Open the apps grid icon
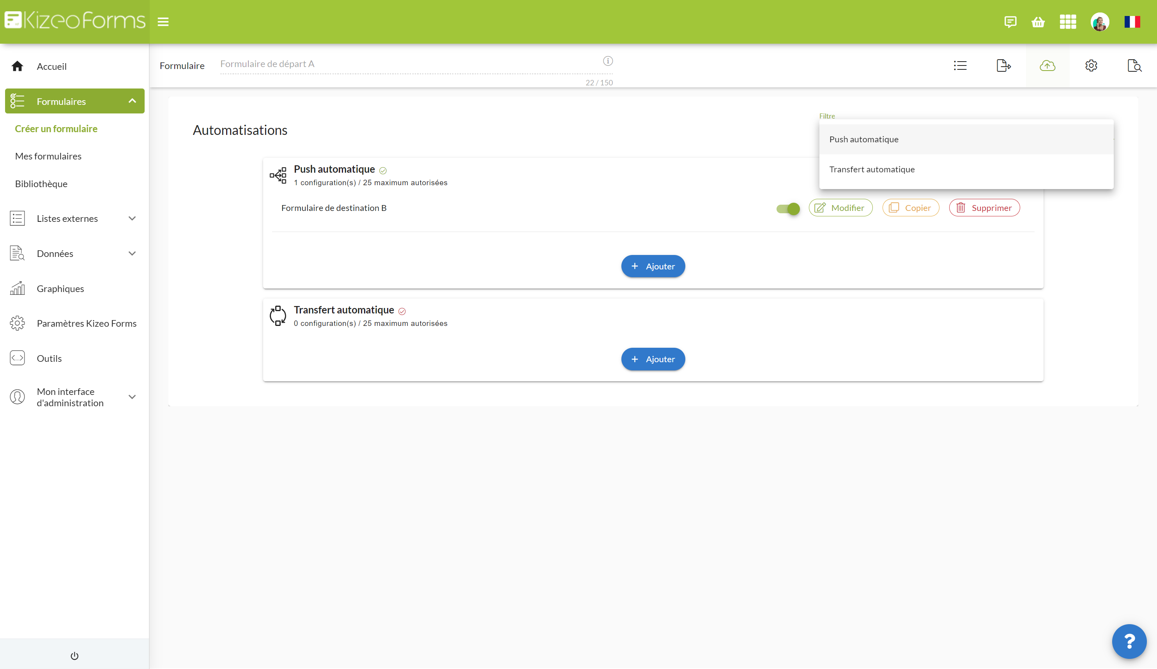Image resolution: width=1157 pixels, height=669 pixels. pyautogui.click(x=1067, y=21)
